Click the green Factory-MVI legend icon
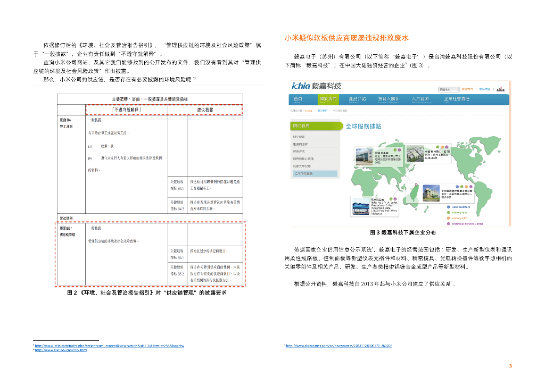This screenshot has width=545, height=385. coord(448,213)
